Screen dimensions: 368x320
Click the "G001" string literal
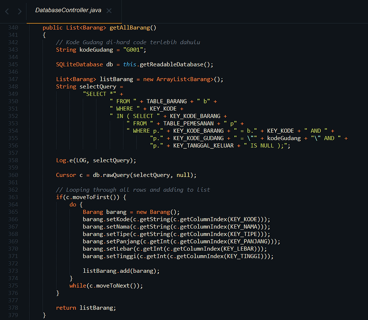[133, 50]
